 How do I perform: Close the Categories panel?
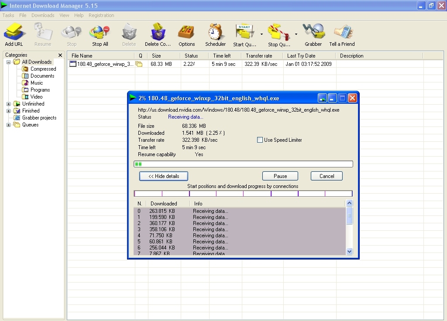click(60, 55)
